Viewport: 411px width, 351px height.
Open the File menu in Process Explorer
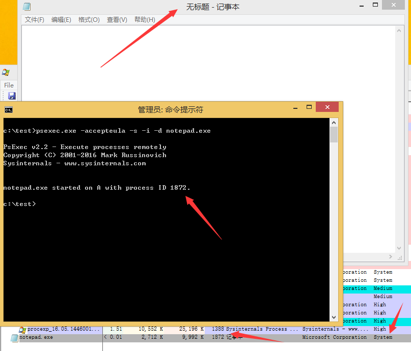(x=9, y=85)
